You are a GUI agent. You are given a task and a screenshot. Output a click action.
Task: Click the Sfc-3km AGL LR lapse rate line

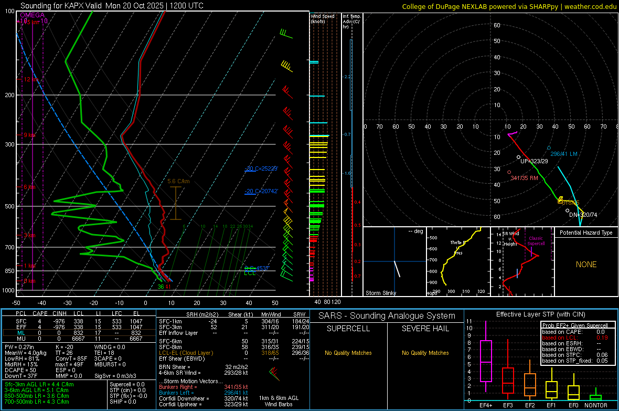[39, 384]
